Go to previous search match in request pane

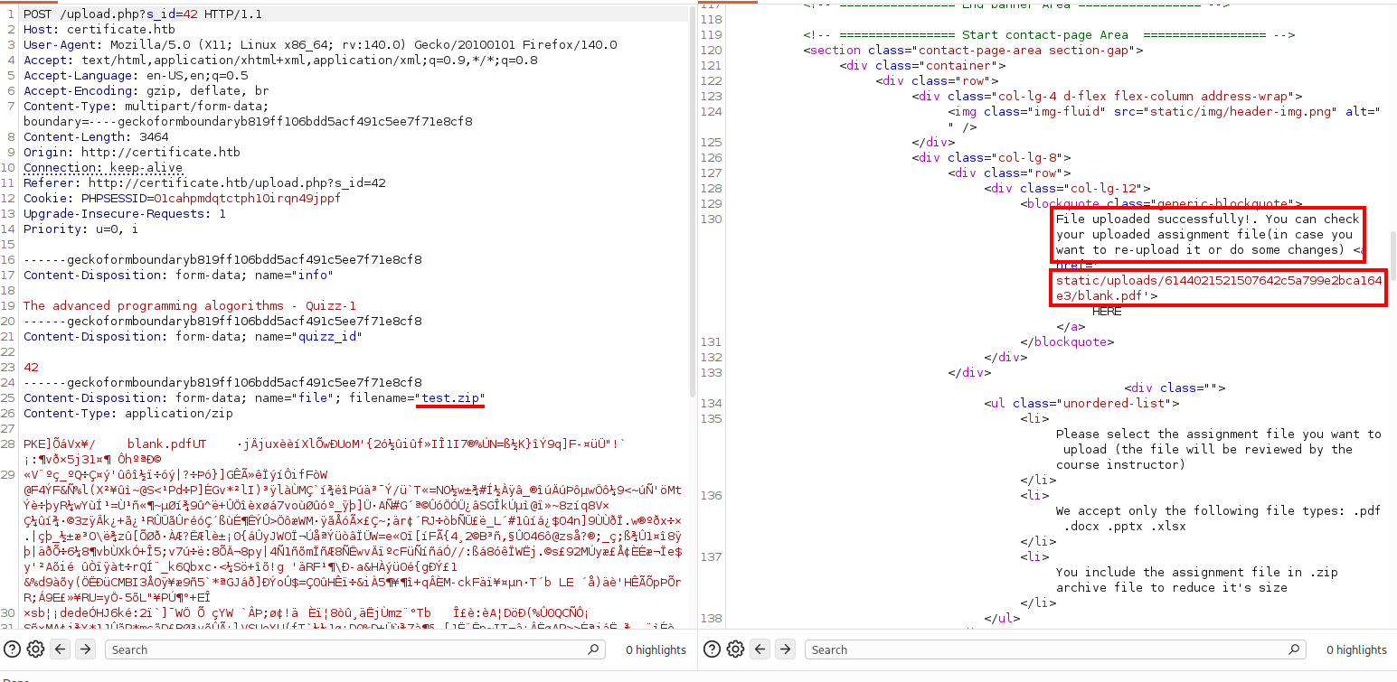click(x=60, y=649)
